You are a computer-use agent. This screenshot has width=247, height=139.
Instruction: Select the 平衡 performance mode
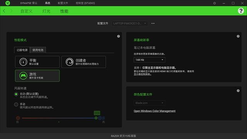coord(37,62)
